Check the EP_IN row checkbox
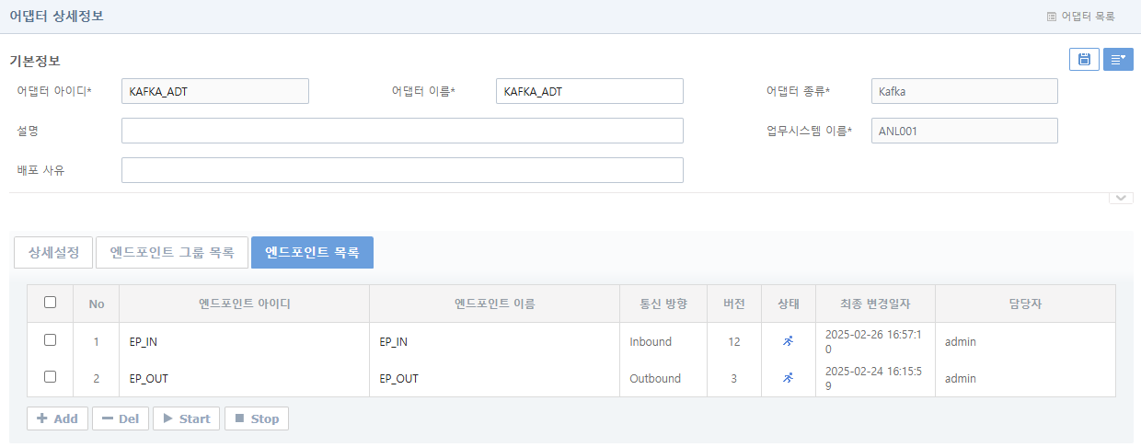The height and width of the screenshot is (447, 1141). coord(51,340)
